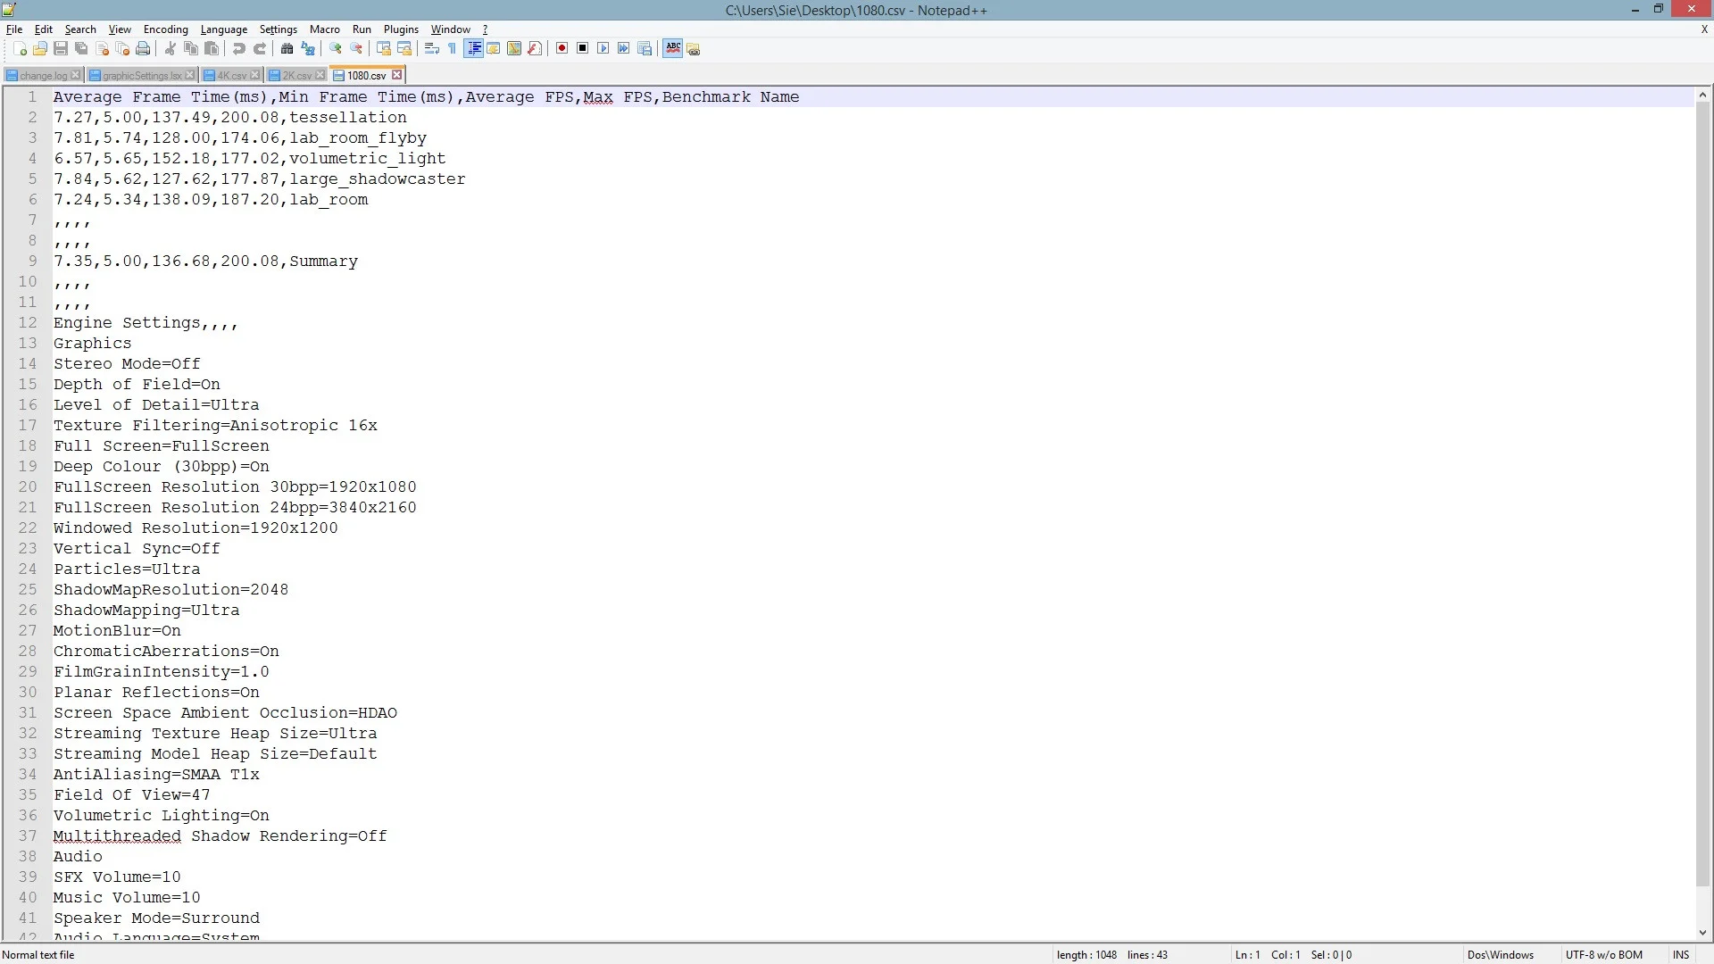The width and height of the screenshot is (1714, 964).
Task: Click the scrollbar up arrow
Action: [x=1703, y=95]
